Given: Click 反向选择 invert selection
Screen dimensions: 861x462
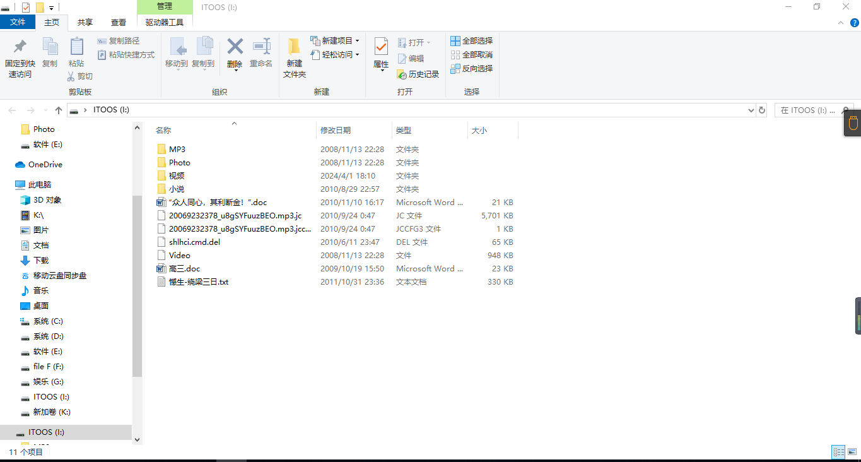Looking at the screenshot, I should (x=471, y=69).
